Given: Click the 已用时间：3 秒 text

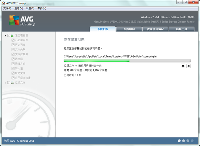Looking at the screenshot, I should point(72,75).
